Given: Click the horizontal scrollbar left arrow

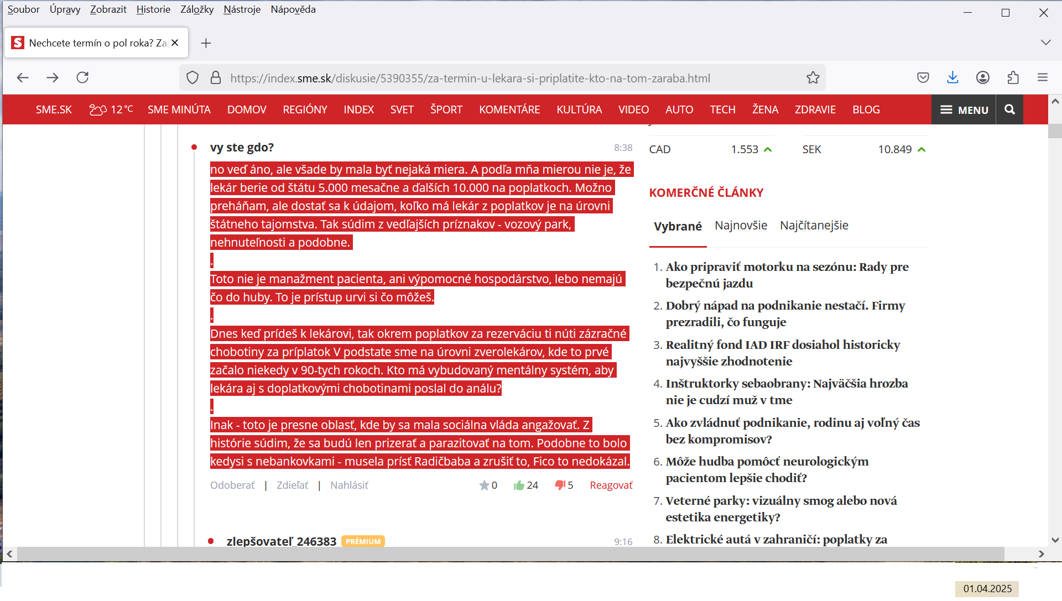Looking at the screenshot, I should point(9,554).
